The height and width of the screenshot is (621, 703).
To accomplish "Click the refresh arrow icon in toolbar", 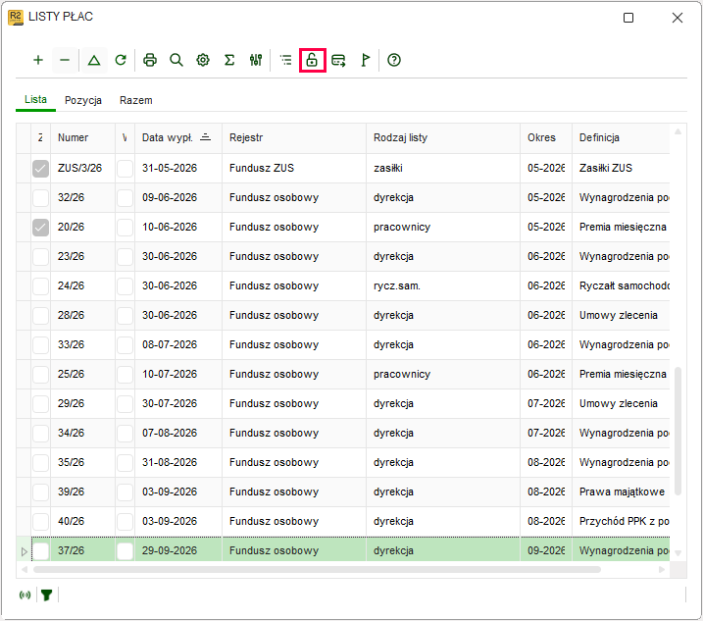I will pyautogui.click(x=121, y=60).
